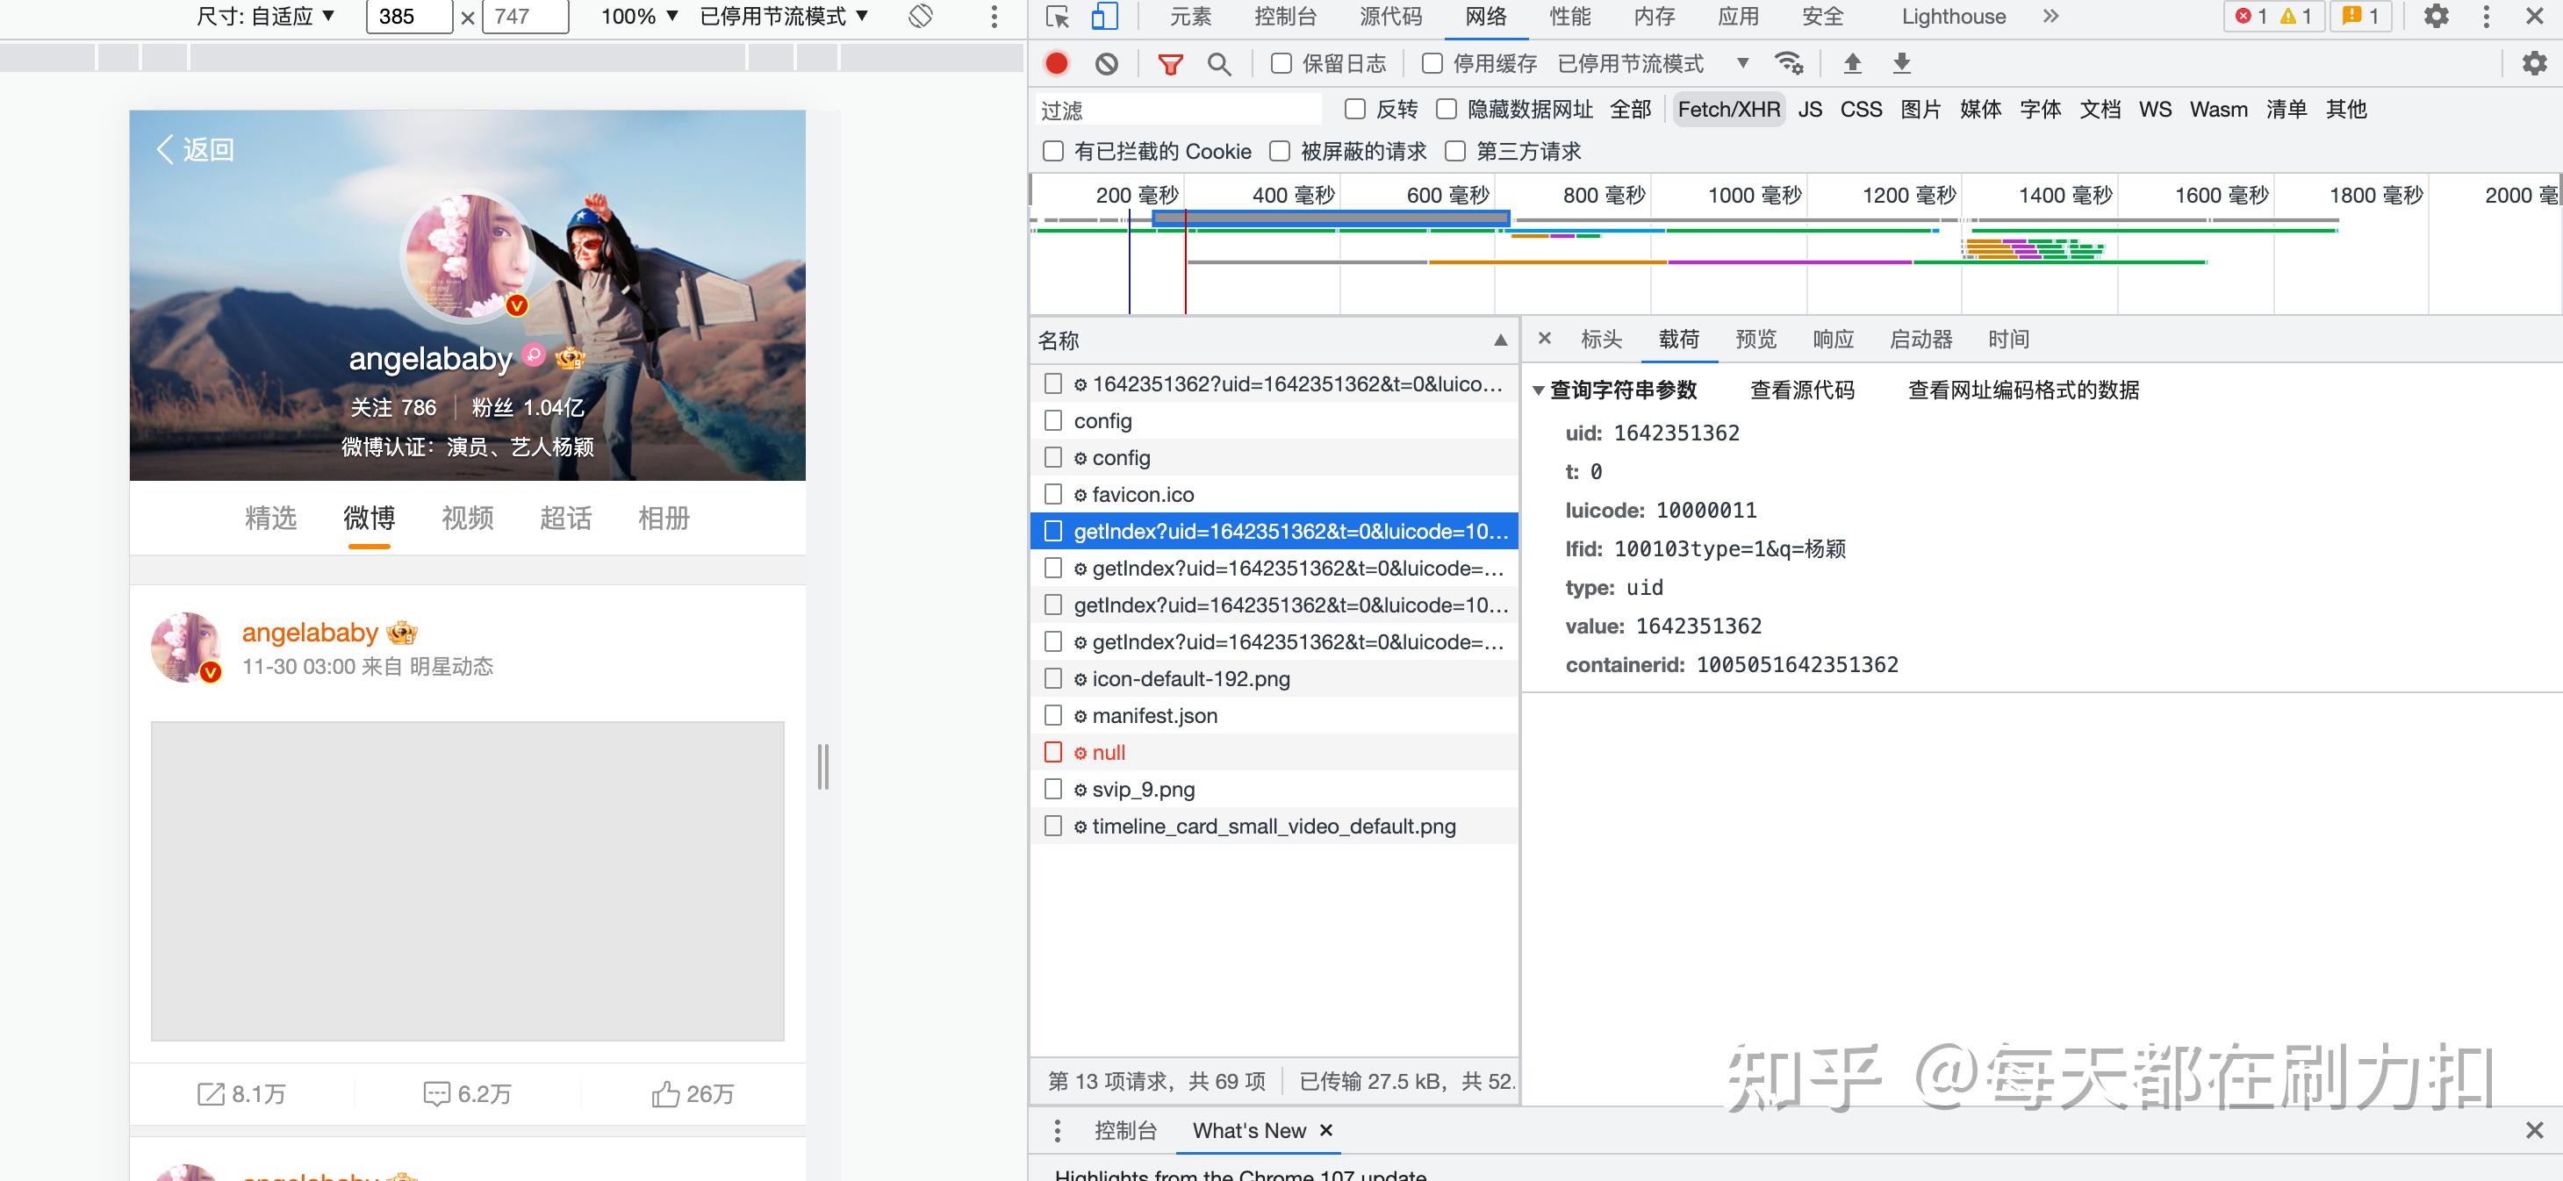This screenshot has height=1181, width=2563.
Task: Click the red error count badge
Action: pyautogui.click(x=2251, y=16)
